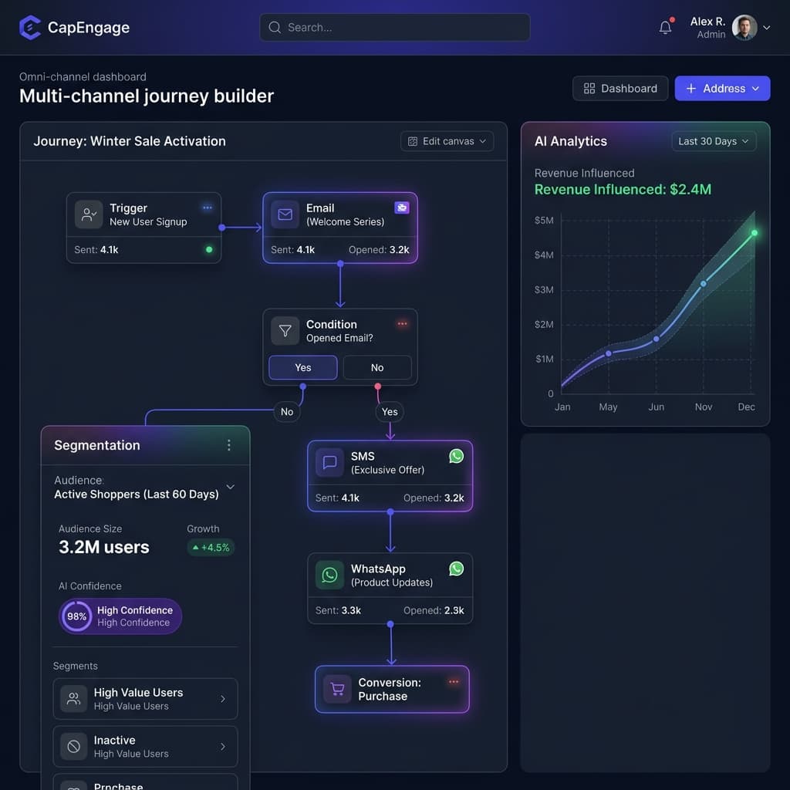
Task: Click the Nov data point on chart
Action: click(704, 284)
